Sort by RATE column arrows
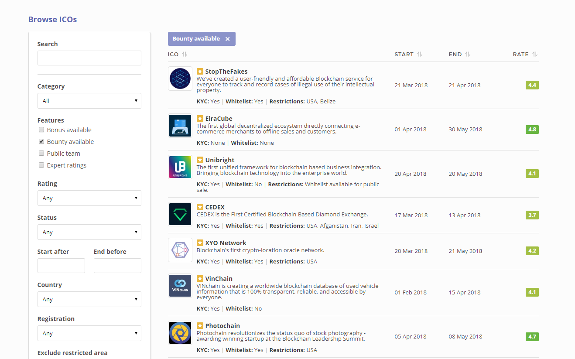 pyautogui.click(x=535, y=54)
